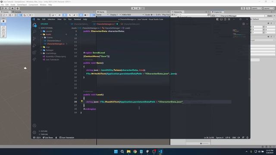Open Unity account dropdown in toolbar
This screenshot has height=155, width=276.
click(6, 8)
